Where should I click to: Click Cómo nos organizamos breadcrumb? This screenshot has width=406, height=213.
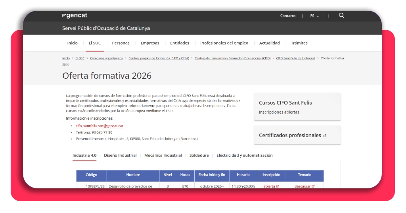(x=106, y=58)
